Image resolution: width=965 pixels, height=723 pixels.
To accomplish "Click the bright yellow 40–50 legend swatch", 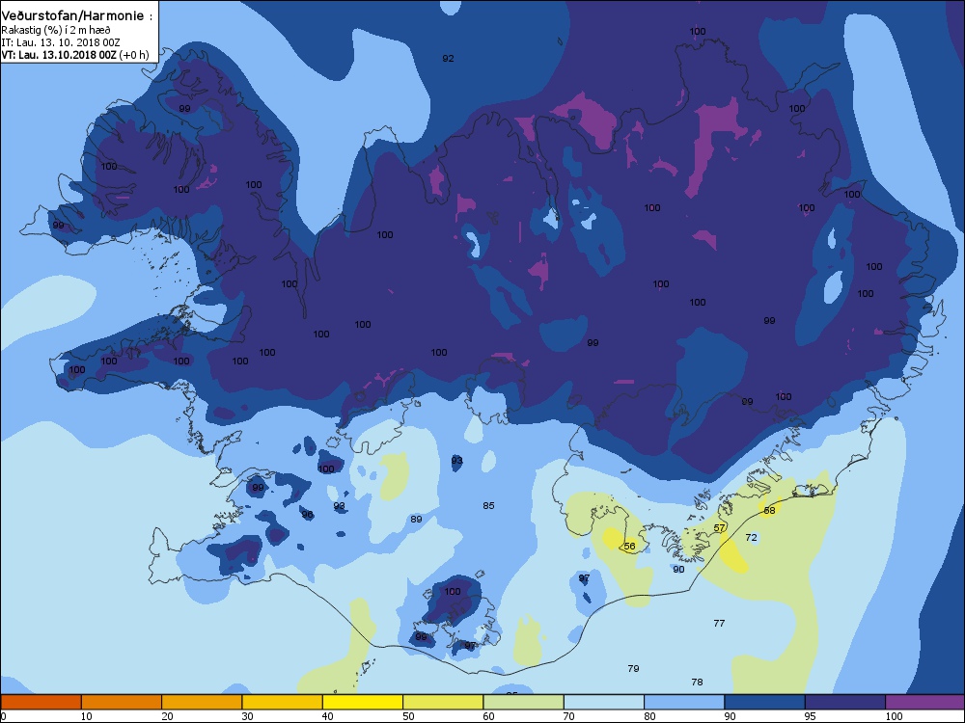I will coord(363,702).
